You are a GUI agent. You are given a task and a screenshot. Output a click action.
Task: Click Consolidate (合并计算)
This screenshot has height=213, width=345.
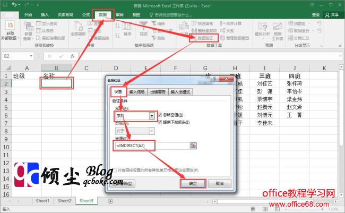231,23
